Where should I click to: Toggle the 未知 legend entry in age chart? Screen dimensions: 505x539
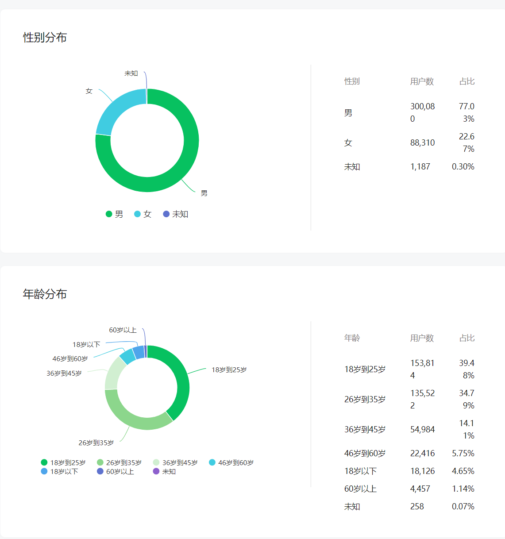pyautogui.click(x=164, y=471)
